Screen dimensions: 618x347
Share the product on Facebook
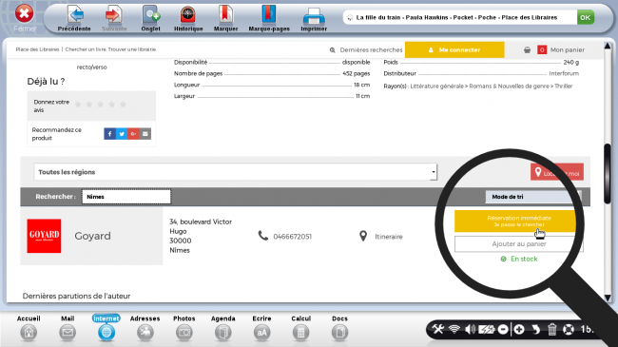pyautogui.click(x=110, y=134)
